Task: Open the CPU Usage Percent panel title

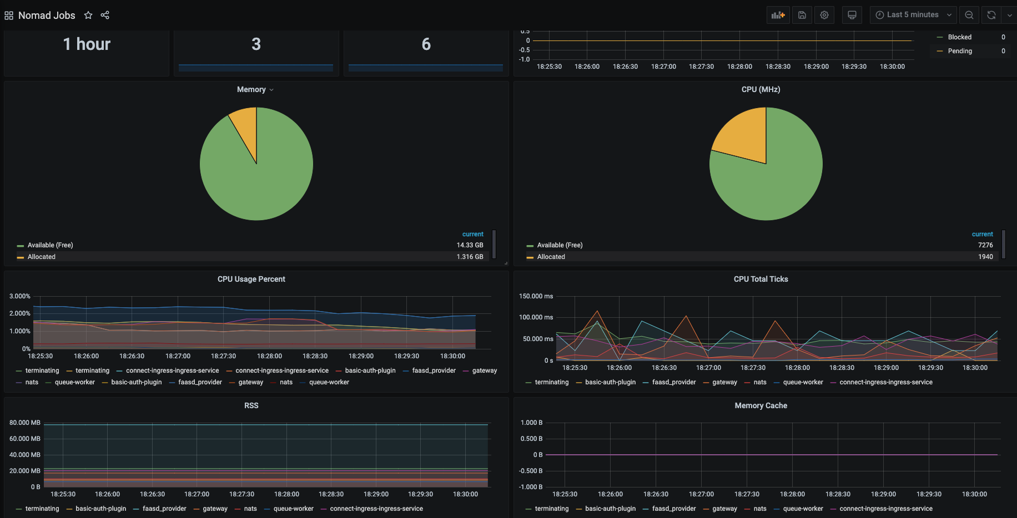Action: pos(251,279)
